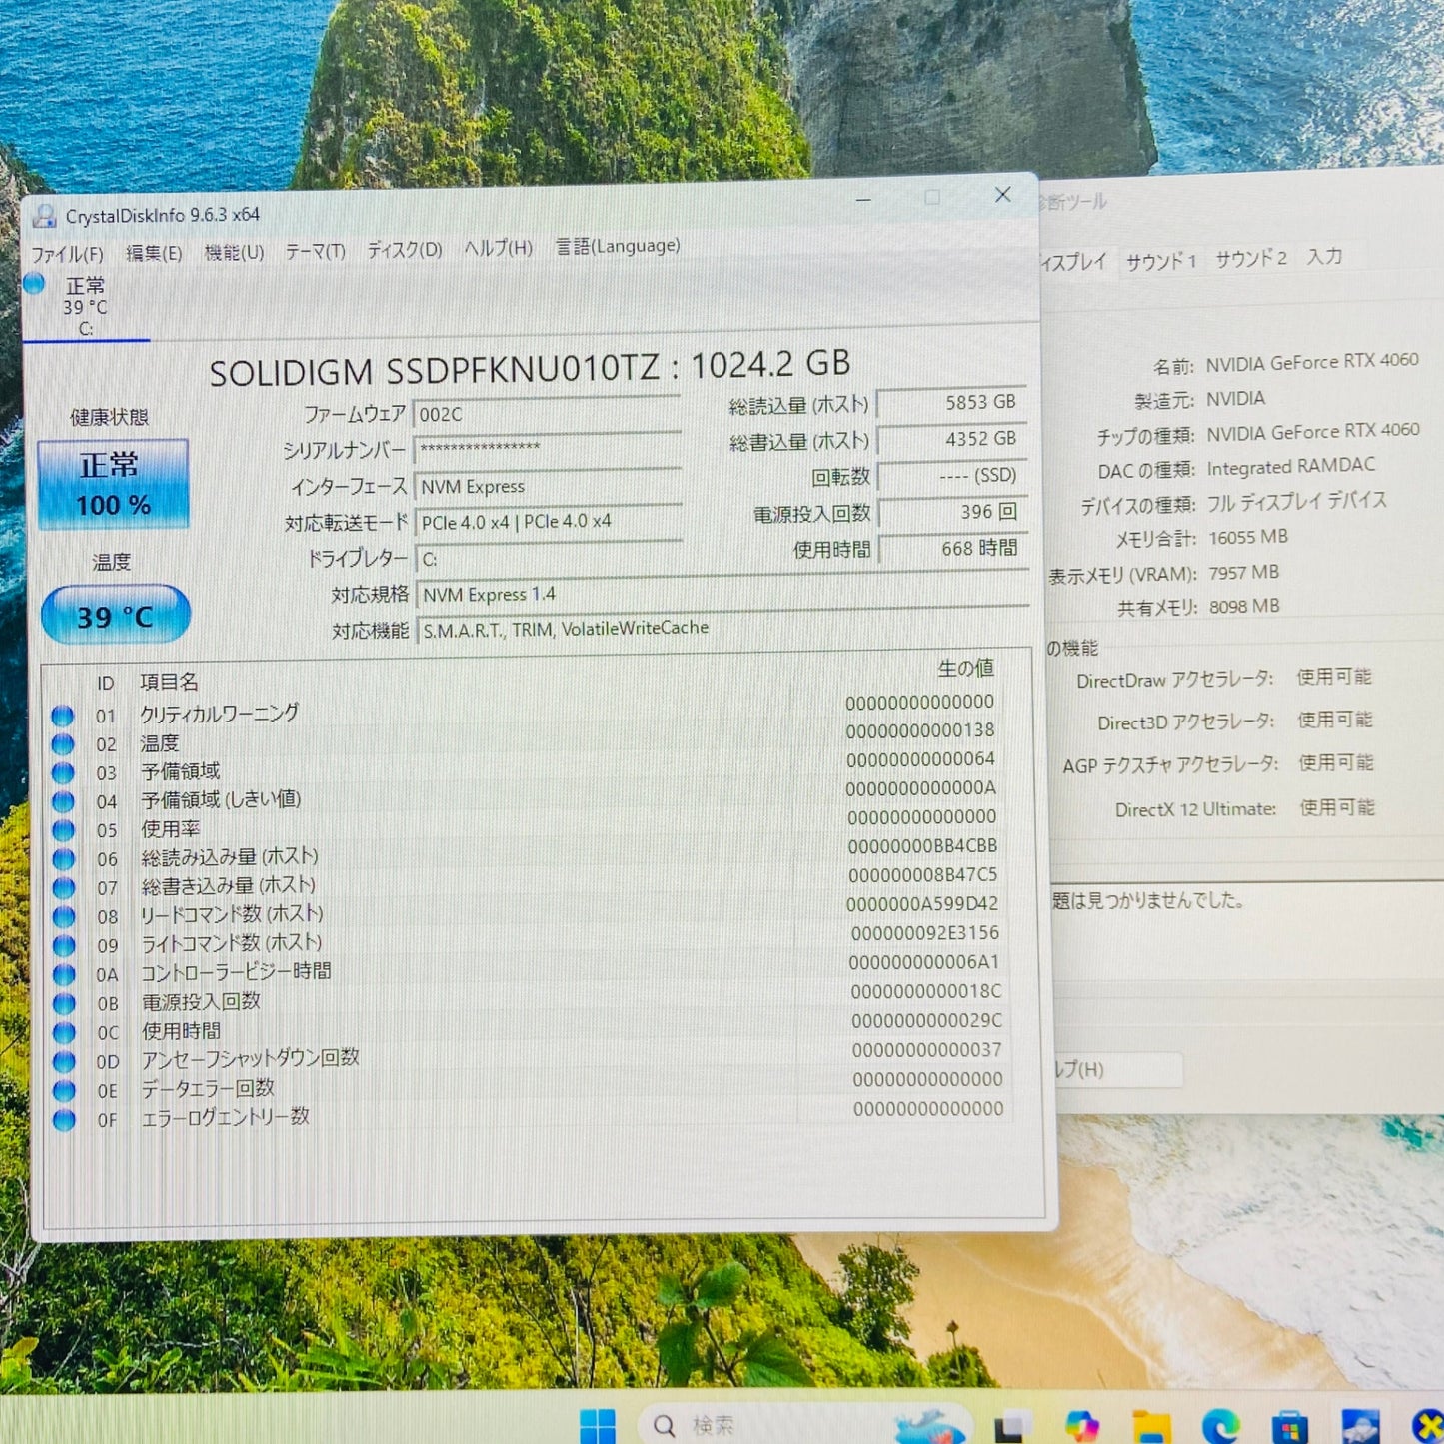Screen dimensions: 1444x1444
Task: Open the 言語(Language) menu
Action: click(x=617, y=247)
